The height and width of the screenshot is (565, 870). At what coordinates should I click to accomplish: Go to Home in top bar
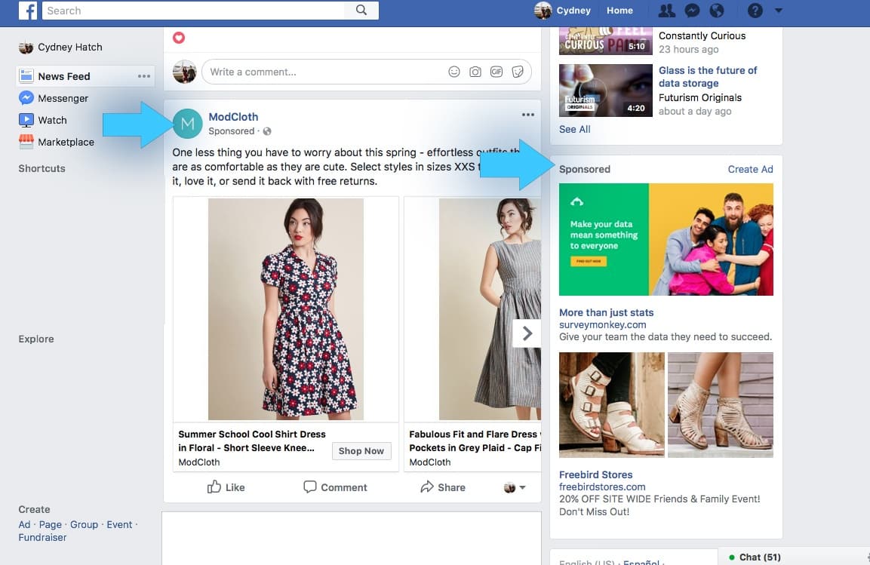tap(619, 11)
